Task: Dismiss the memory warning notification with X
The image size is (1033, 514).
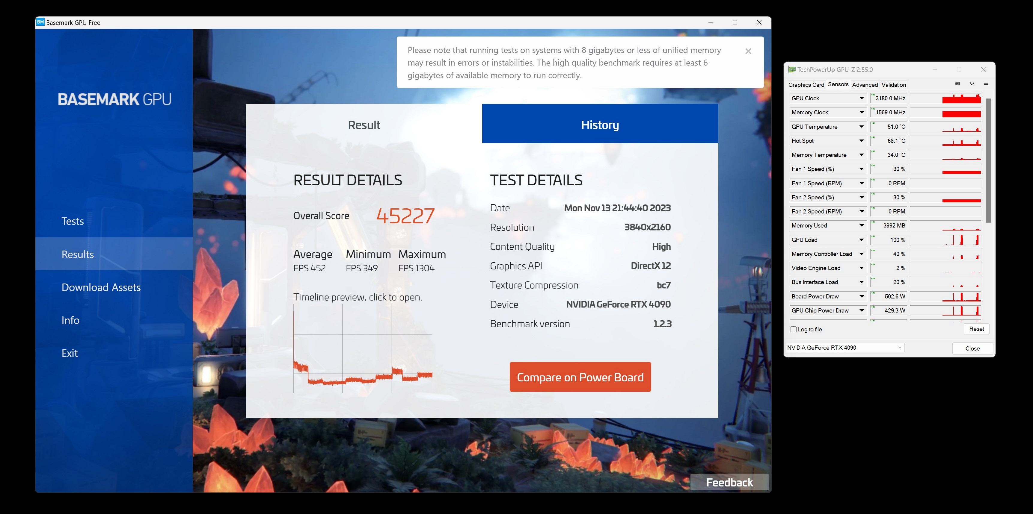Action: pos(748,51)
